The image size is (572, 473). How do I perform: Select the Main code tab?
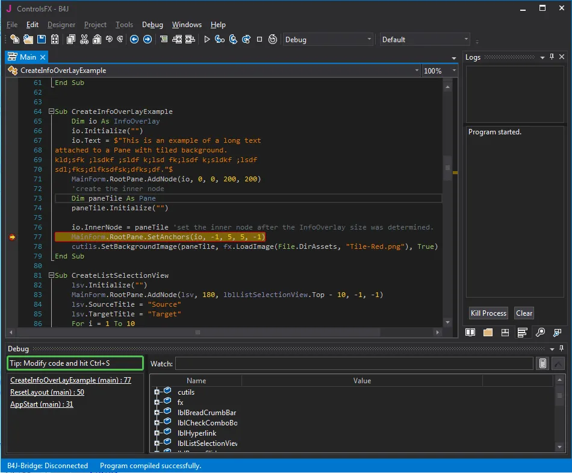pyautogui.click(x=27, y=57)
